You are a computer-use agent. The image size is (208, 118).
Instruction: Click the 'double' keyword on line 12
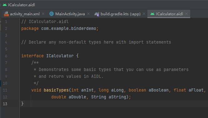(59, 97)
